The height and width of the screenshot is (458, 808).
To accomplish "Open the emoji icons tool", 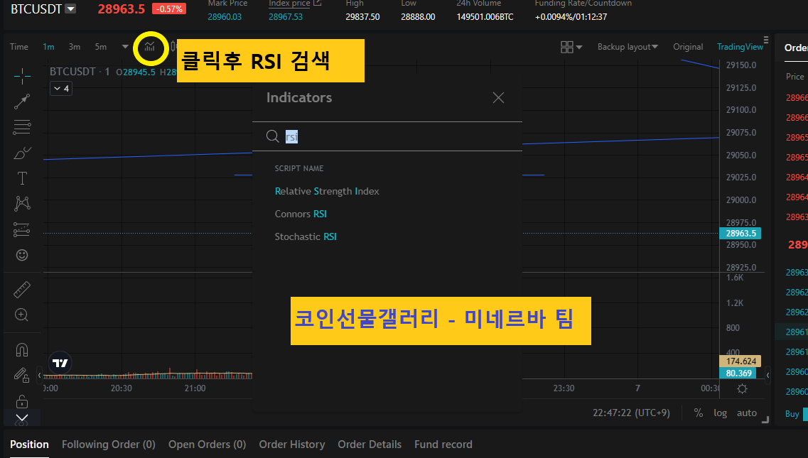I will coord(21,255).
